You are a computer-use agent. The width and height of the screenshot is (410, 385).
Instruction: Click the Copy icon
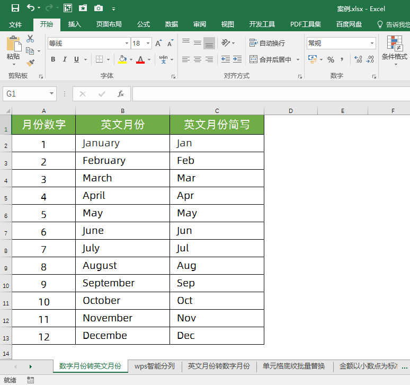point(30,51)
